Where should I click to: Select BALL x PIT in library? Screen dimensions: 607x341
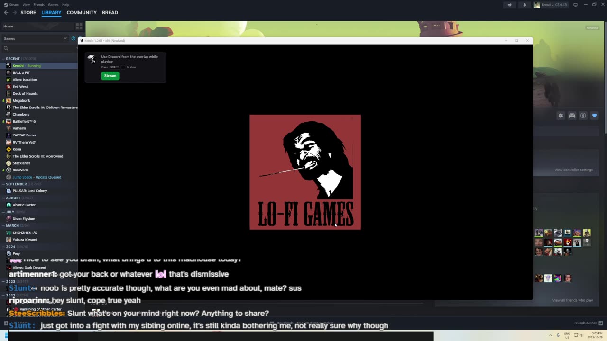click(39, 72)
